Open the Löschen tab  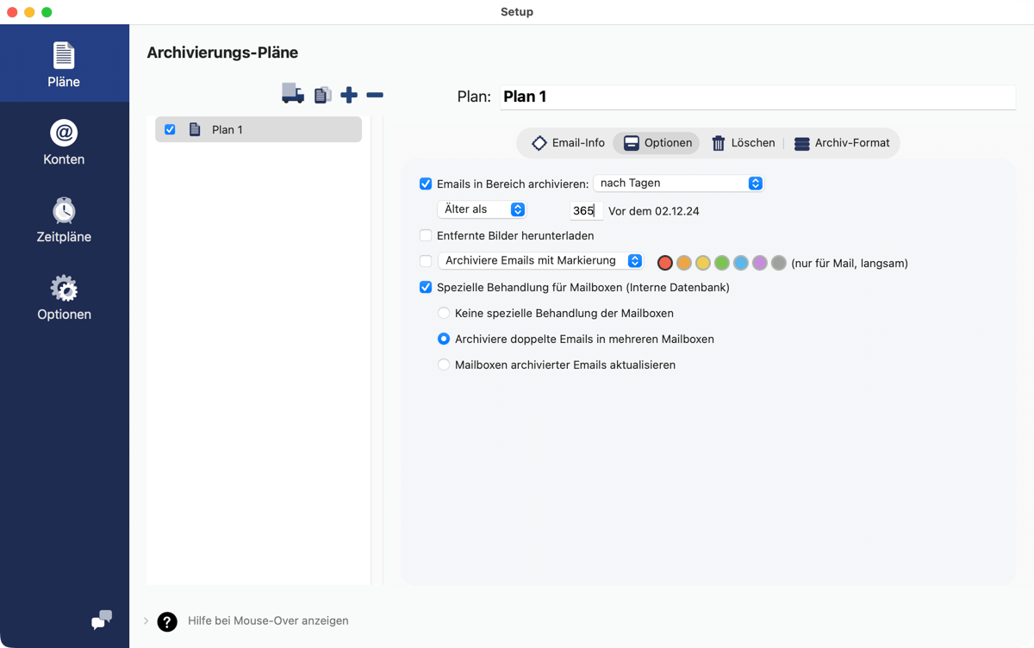(x=743, y=143)
